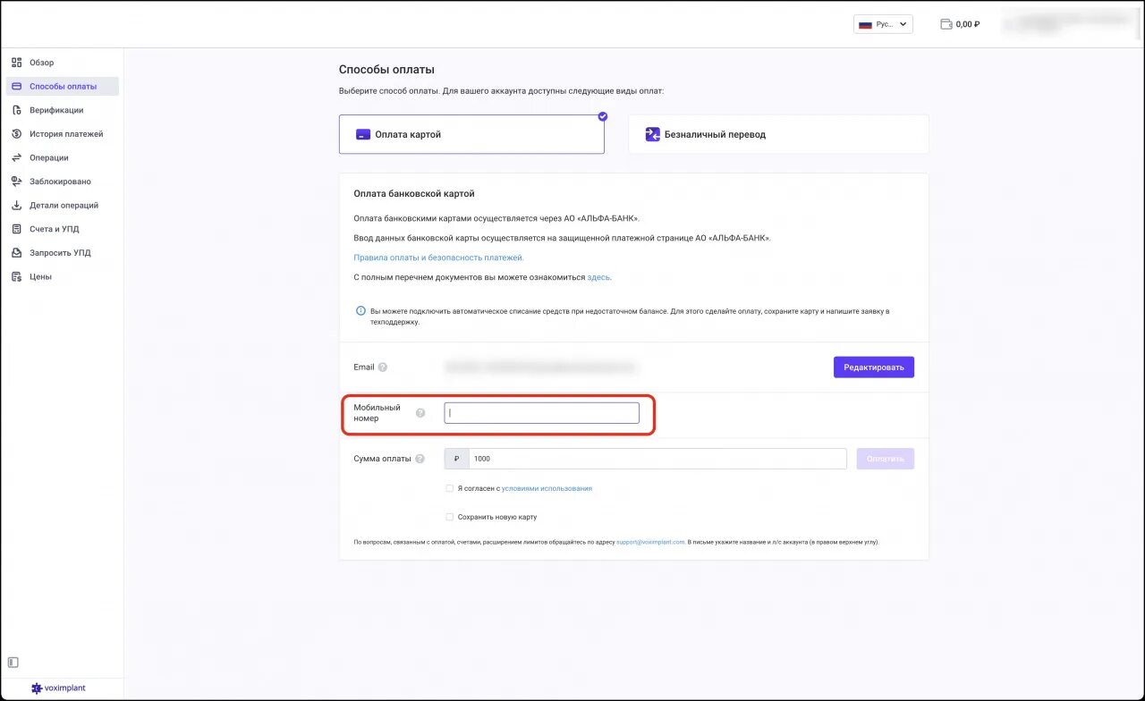Open История платежей in sidebar
1145x701 pixels.
[x=63, y=134]
